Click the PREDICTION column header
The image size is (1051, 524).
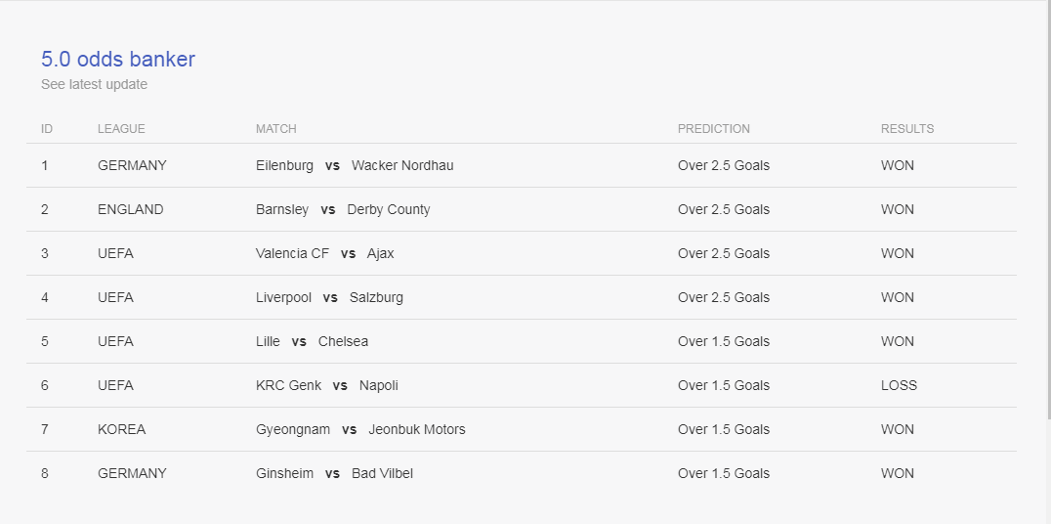(x=714, y=129)
